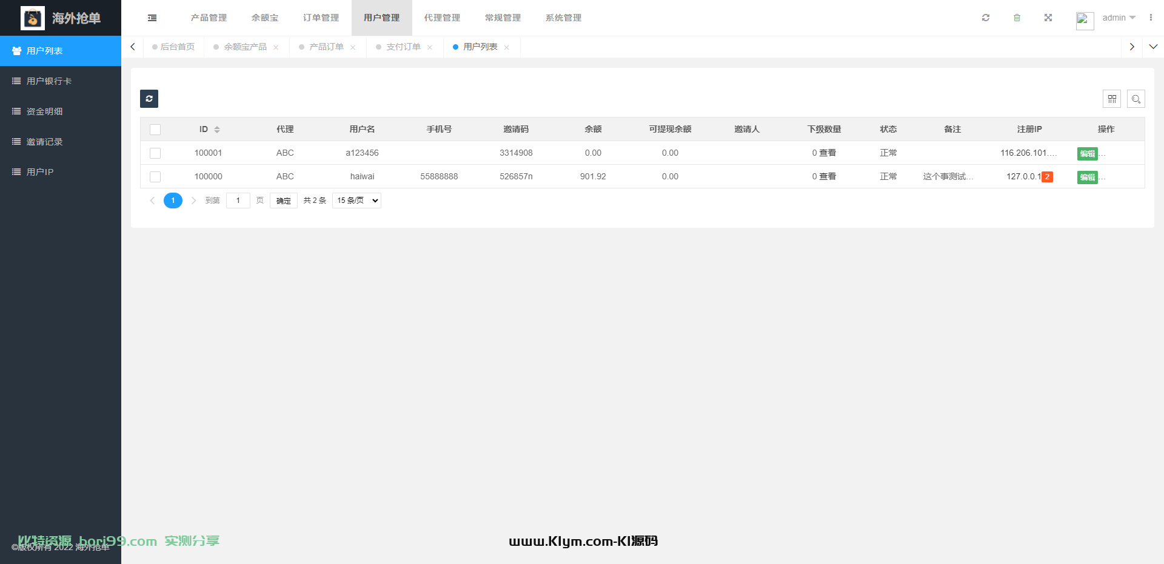Select 用户IP in the sidebar
Screen dimensions: 1164x564
tap(61, 172)
